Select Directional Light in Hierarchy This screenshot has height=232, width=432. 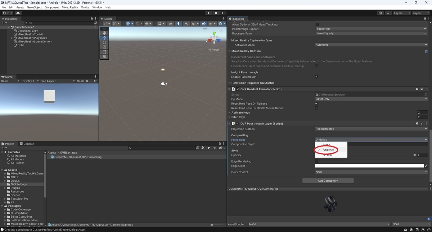click(x=28, y=31)
